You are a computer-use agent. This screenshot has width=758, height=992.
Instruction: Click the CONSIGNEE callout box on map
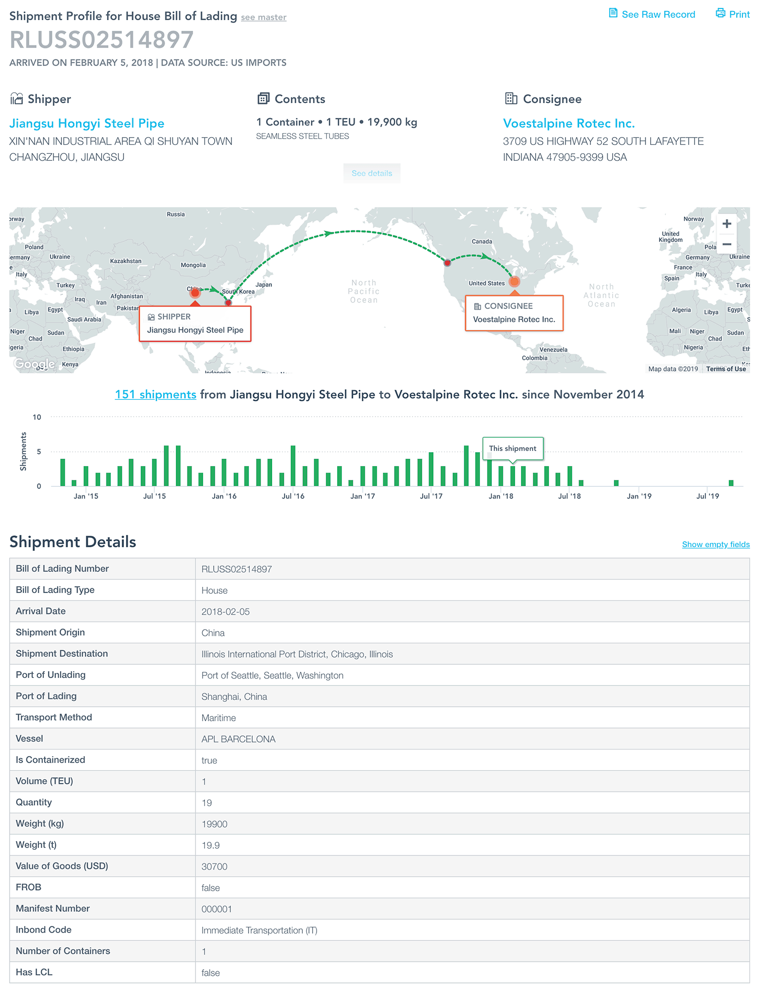click(x=514, y=313)
